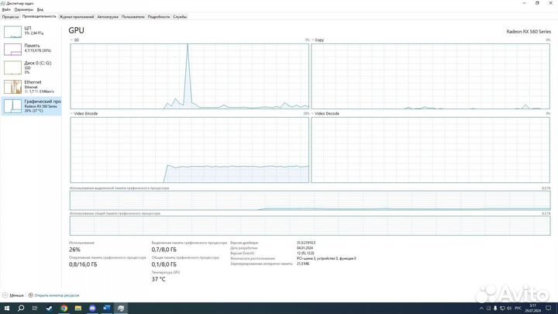
Task: Open Discord from the taskbar
Action: click(x=93, y=308)
